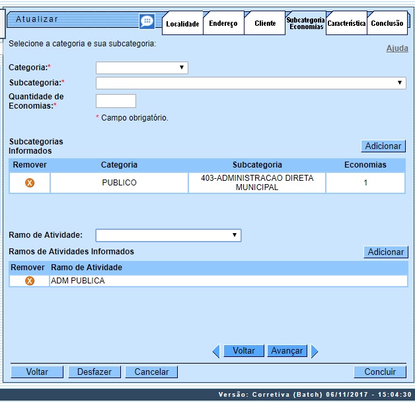Switch to the Conclusão tab
The height and width of the screenshot is (402, 415).
pos(387,23)
